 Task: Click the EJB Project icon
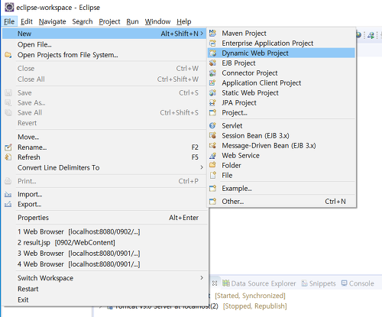[x=212, y=63]
